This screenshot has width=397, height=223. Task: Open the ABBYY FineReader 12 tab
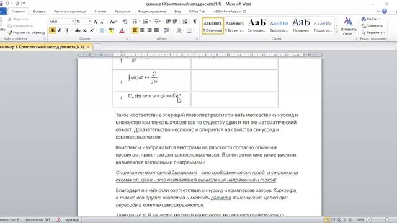230,11
